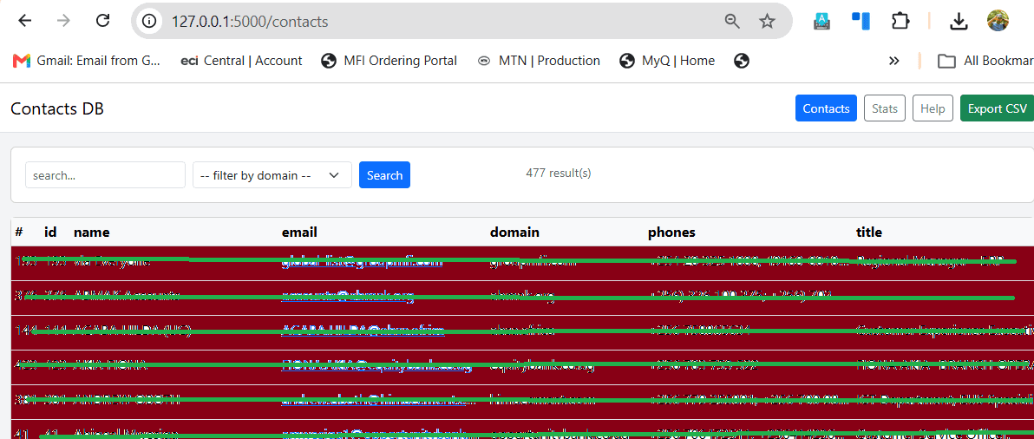Click the title column header
This screenshot has height=439, width=1034.
pos(869,232)
